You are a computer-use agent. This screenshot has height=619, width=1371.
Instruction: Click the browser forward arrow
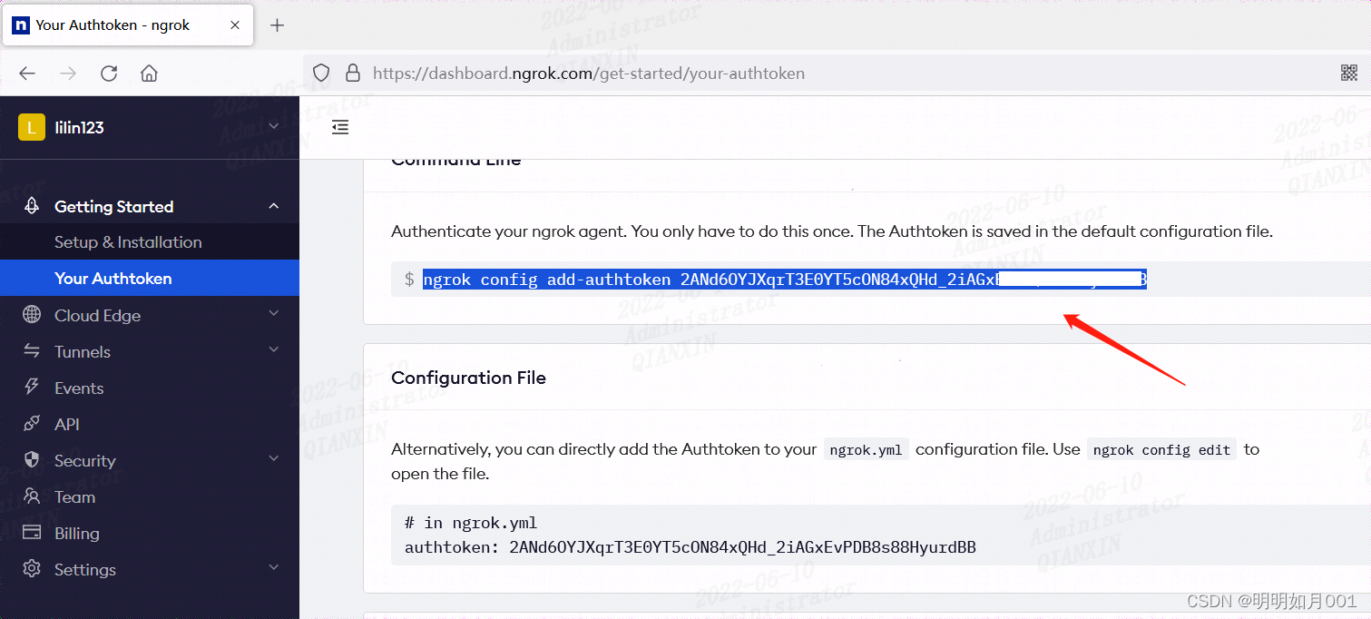[68, 74]
